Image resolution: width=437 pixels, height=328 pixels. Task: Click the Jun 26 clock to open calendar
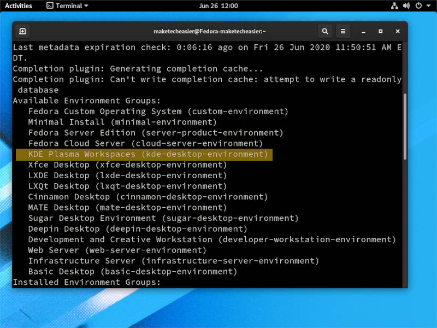[218, 7]
